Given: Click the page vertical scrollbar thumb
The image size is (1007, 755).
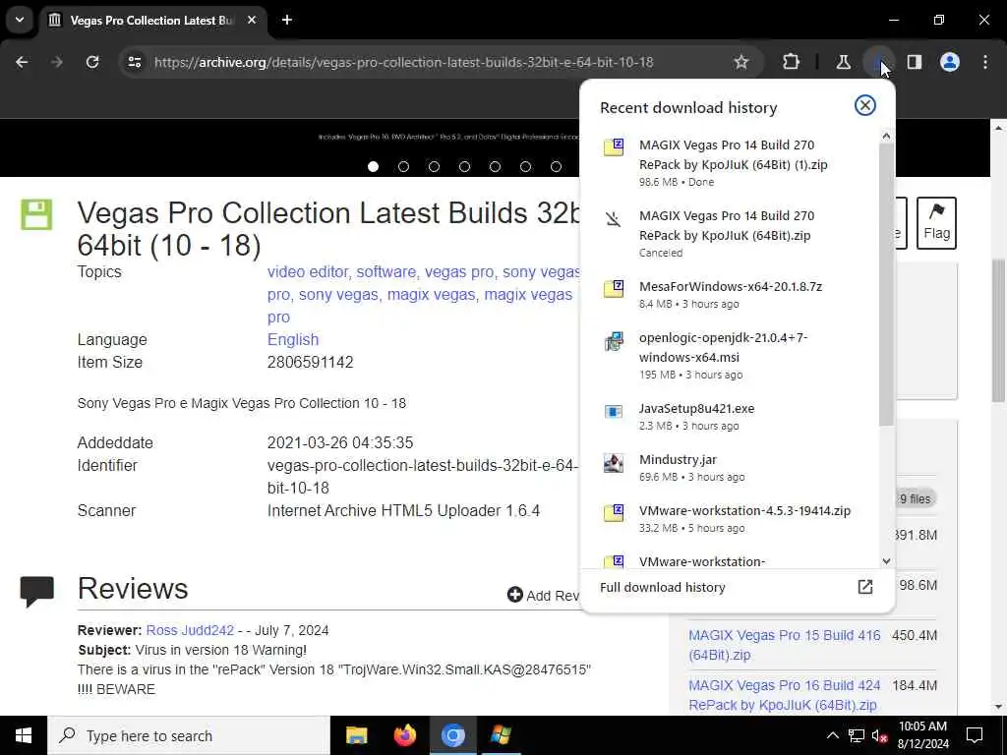Looking at the screenshot, I should (998, 330).
